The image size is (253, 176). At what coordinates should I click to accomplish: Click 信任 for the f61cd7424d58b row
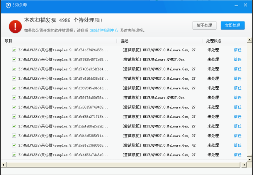[x=238, y=50]
